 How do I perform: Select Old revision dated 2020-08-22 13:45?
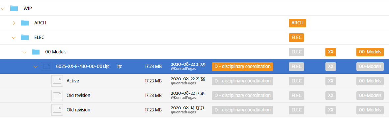click(x=78, y=95)
